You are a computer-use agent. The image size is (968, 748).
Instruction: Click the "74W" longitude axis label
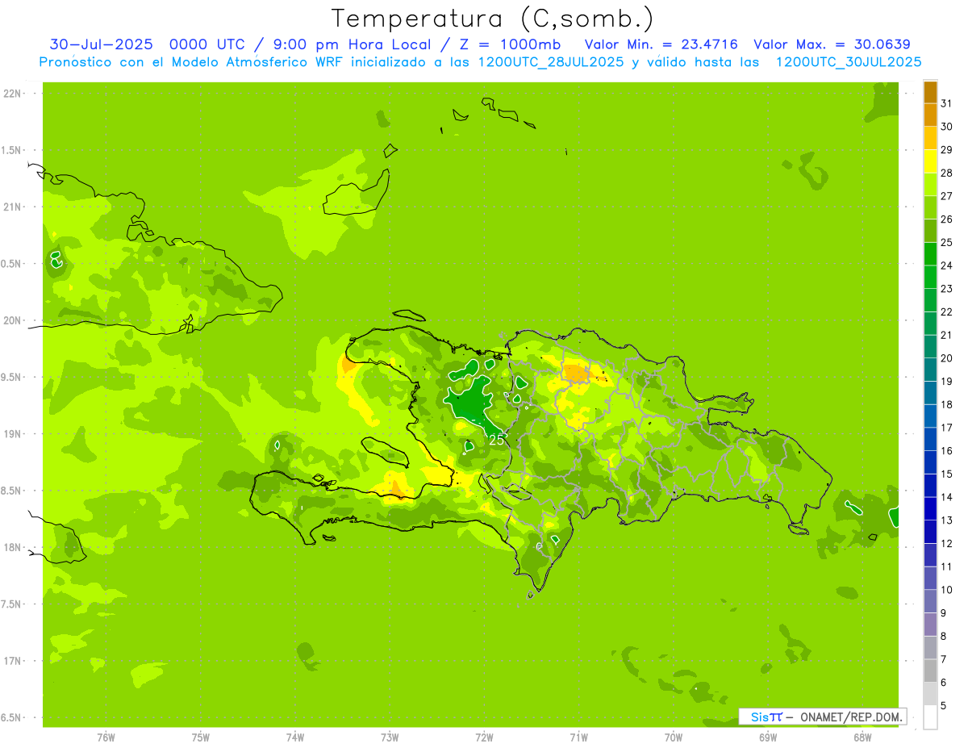coord(295,738)
